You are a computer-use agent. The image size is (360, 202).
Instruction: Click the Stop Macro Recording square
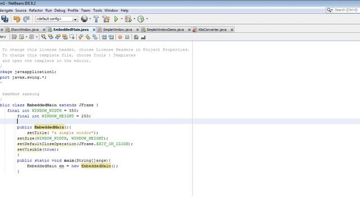coord(127,37)
